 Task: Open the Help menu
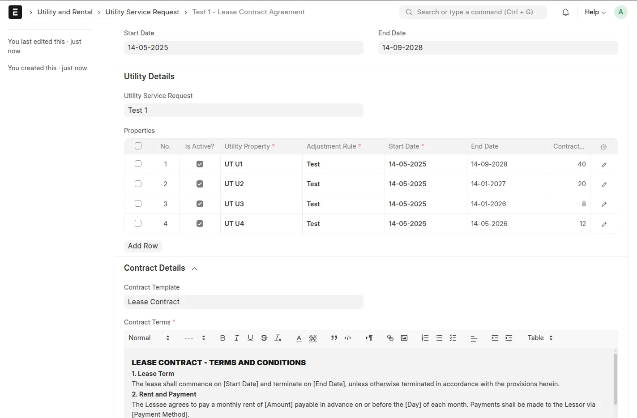[x=595, y=12]
